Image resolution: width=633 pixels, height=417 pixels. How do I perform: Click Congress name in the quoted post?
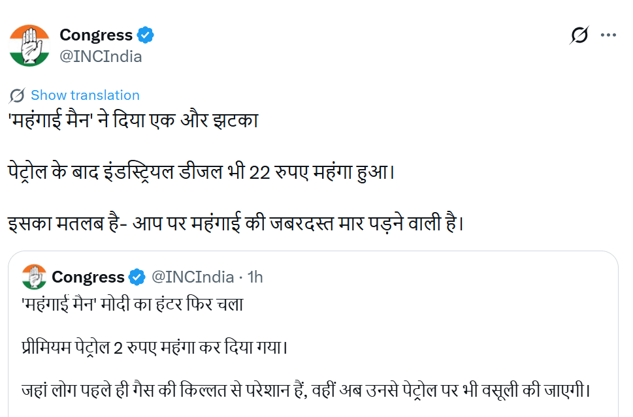pos(88,277)
